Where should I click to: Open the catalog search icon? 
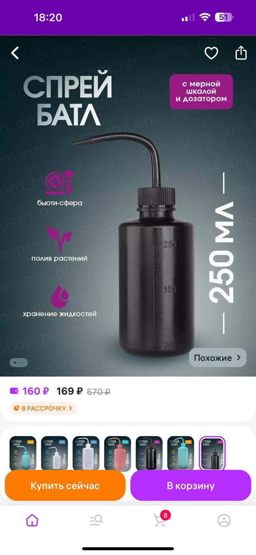(x=96, y=520)
